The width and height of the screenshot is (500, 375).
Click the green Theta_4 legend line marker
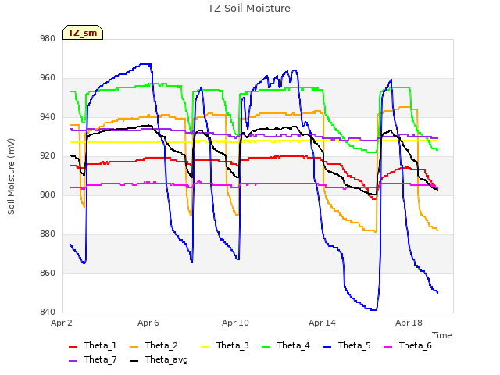[266, 347]
